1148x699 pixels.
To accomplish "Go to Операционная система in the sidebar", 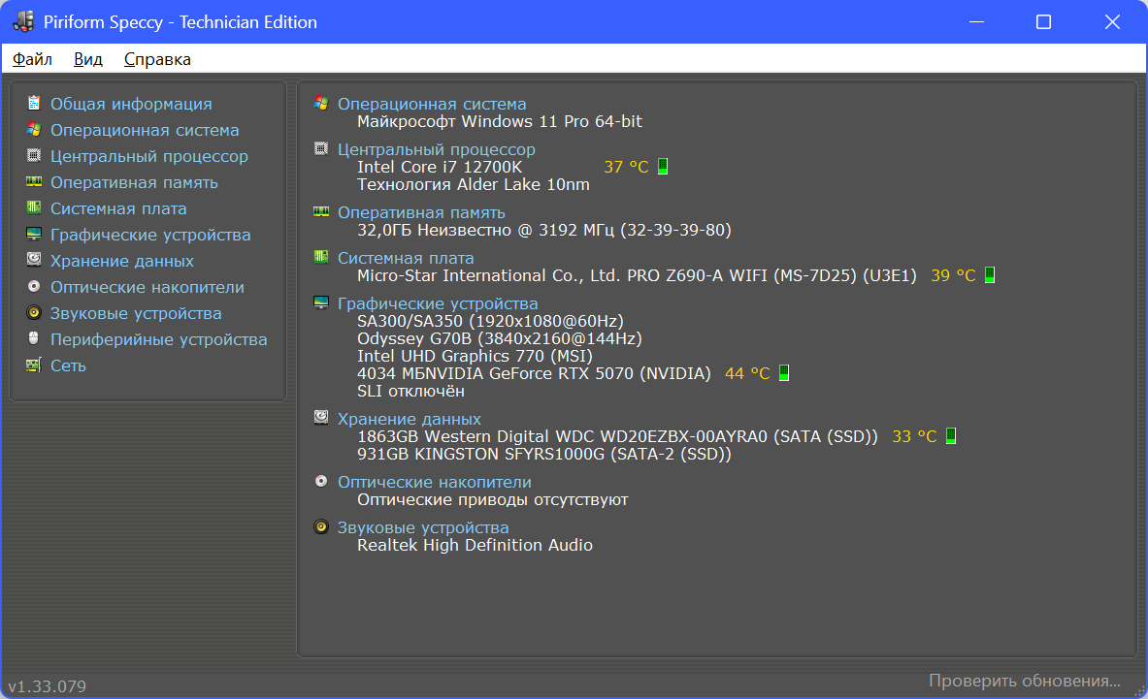I will point(145,130).
